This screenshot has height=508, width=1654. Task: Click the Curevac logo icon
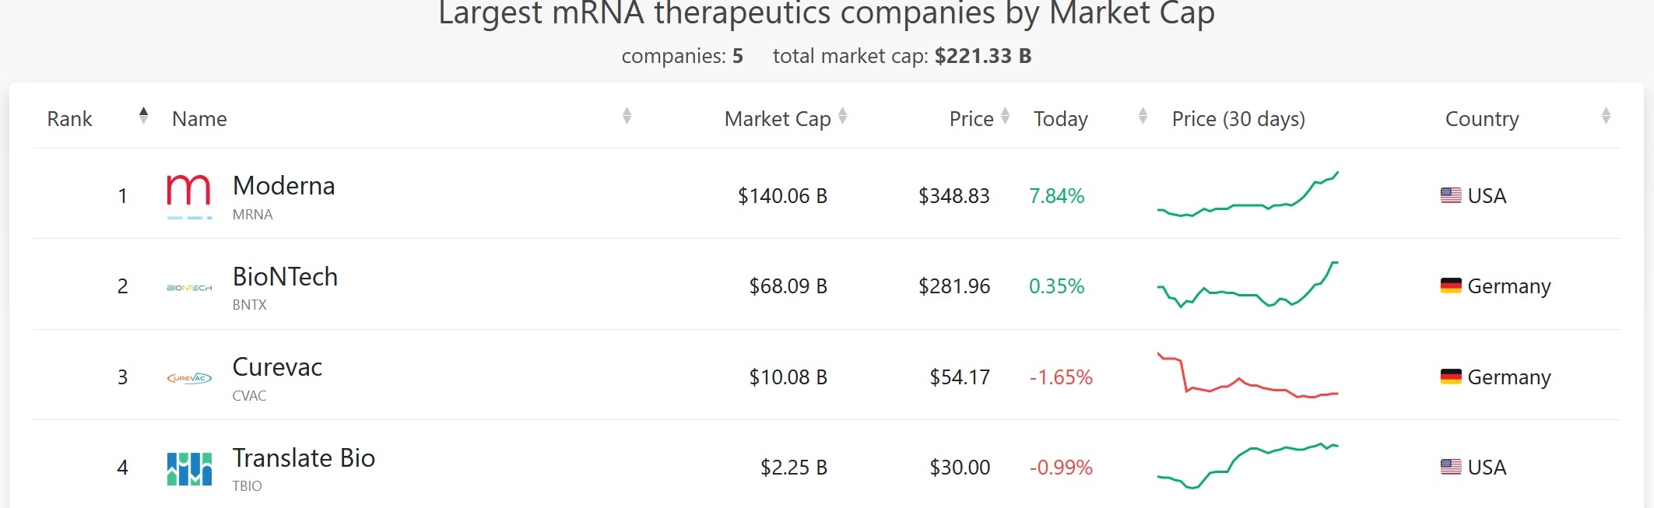[189, 378]
